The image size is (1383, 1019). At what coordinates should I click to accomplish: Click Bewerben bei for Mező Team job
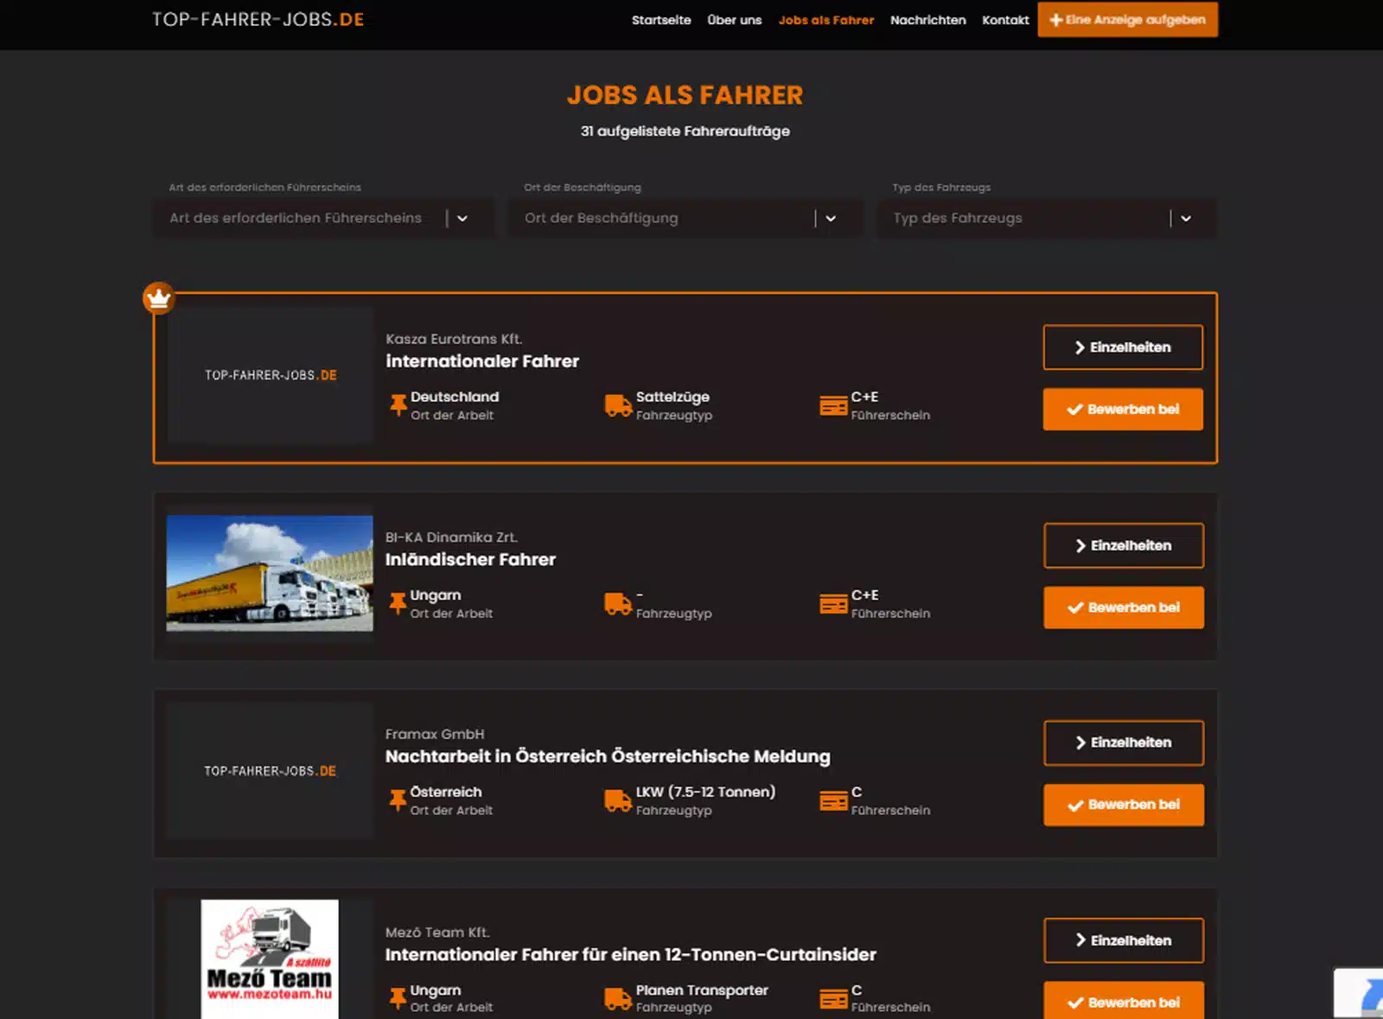(1124, 1002)
